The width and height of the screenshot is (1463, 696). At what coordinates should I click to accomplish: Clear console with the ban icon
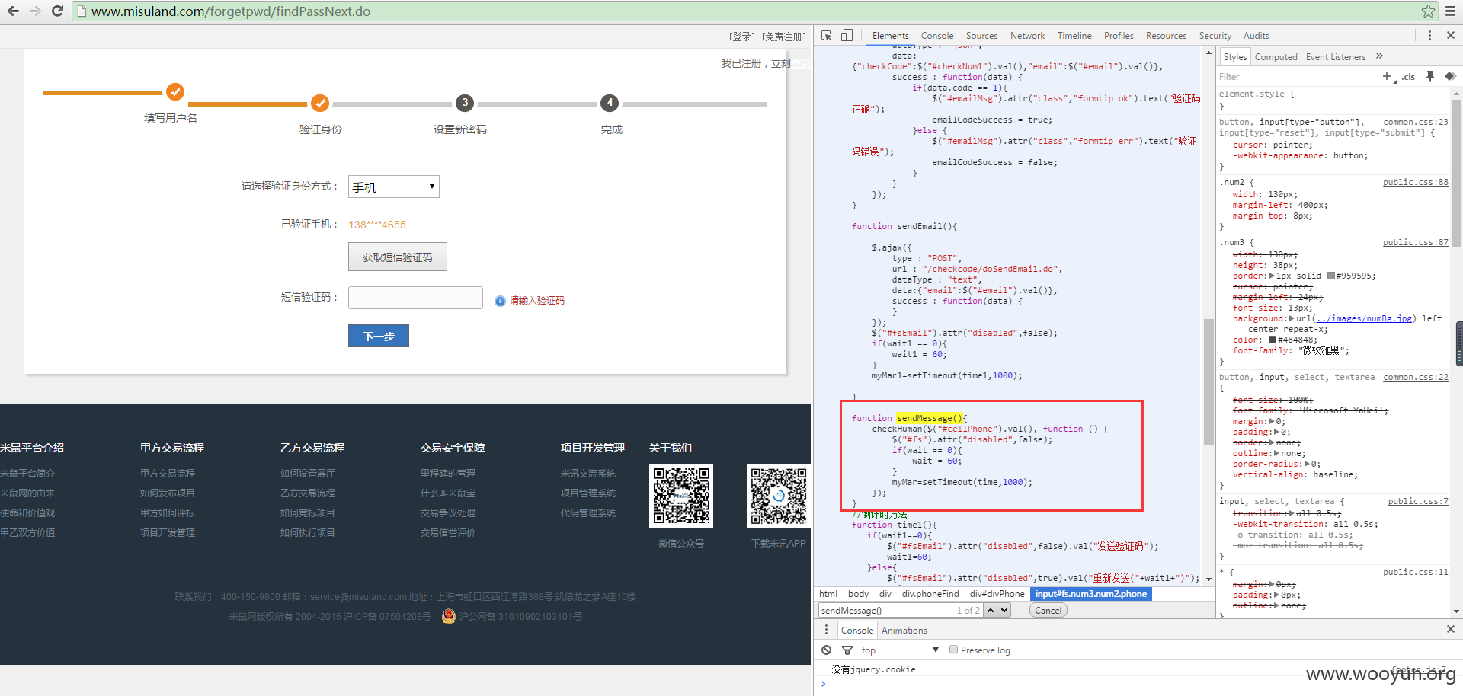(827, 650)
